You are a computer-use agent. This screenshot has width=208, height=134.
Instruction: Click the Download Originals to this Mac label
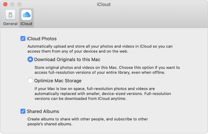(x=67, y=59)
